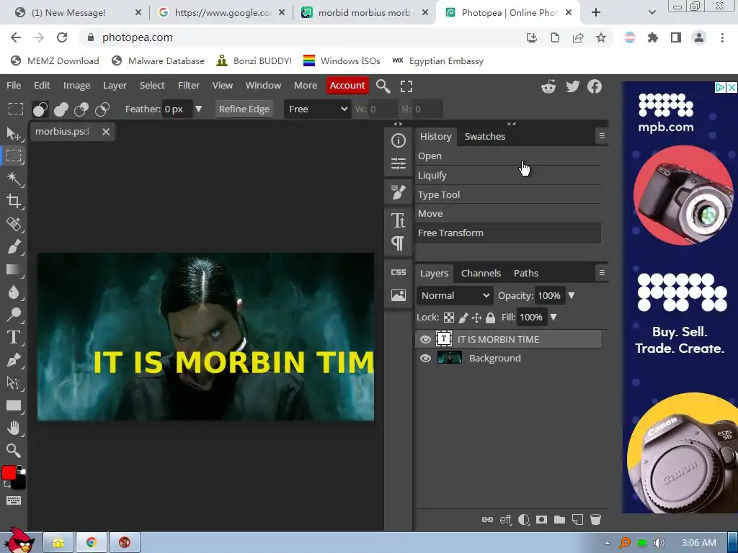Open the Paragraph panel icon
Image resolution: width=738 pixels, height=553 pixels.
pyautogui.click(x=398, y=243)
